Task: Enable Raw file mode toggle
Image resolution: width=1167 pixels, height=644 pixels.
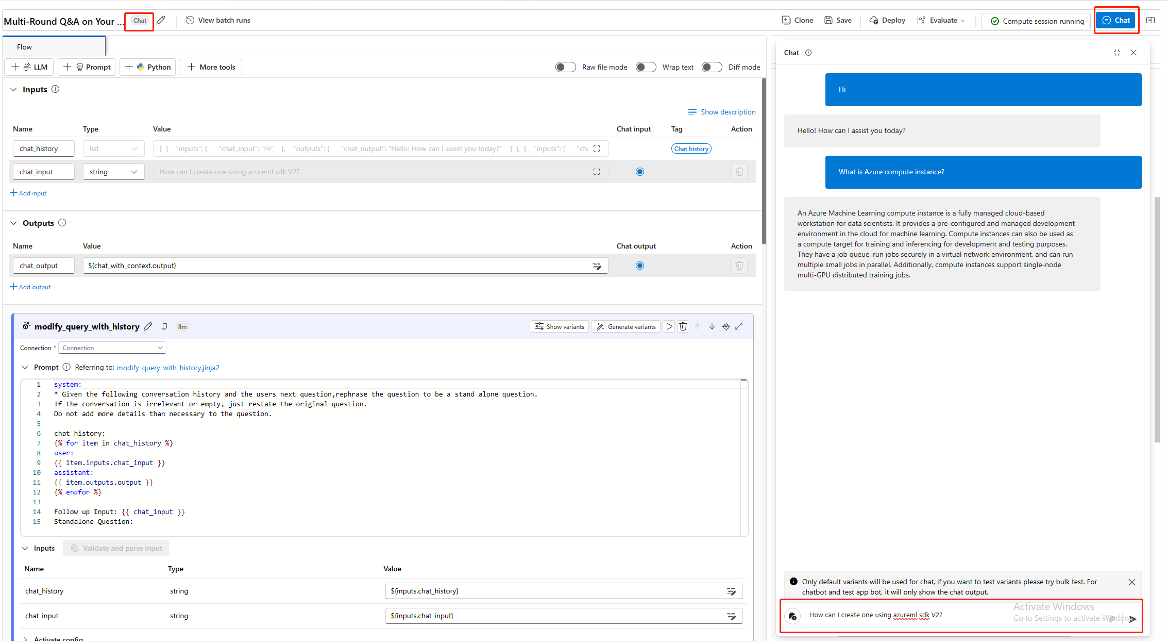Action: coord(565,67)
